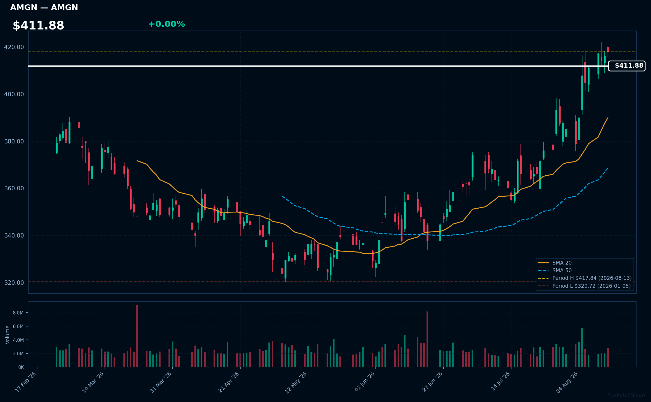Click the 31 Mar '26 date label
Viewport: 651px width, 402px height.
click(161, 382)
